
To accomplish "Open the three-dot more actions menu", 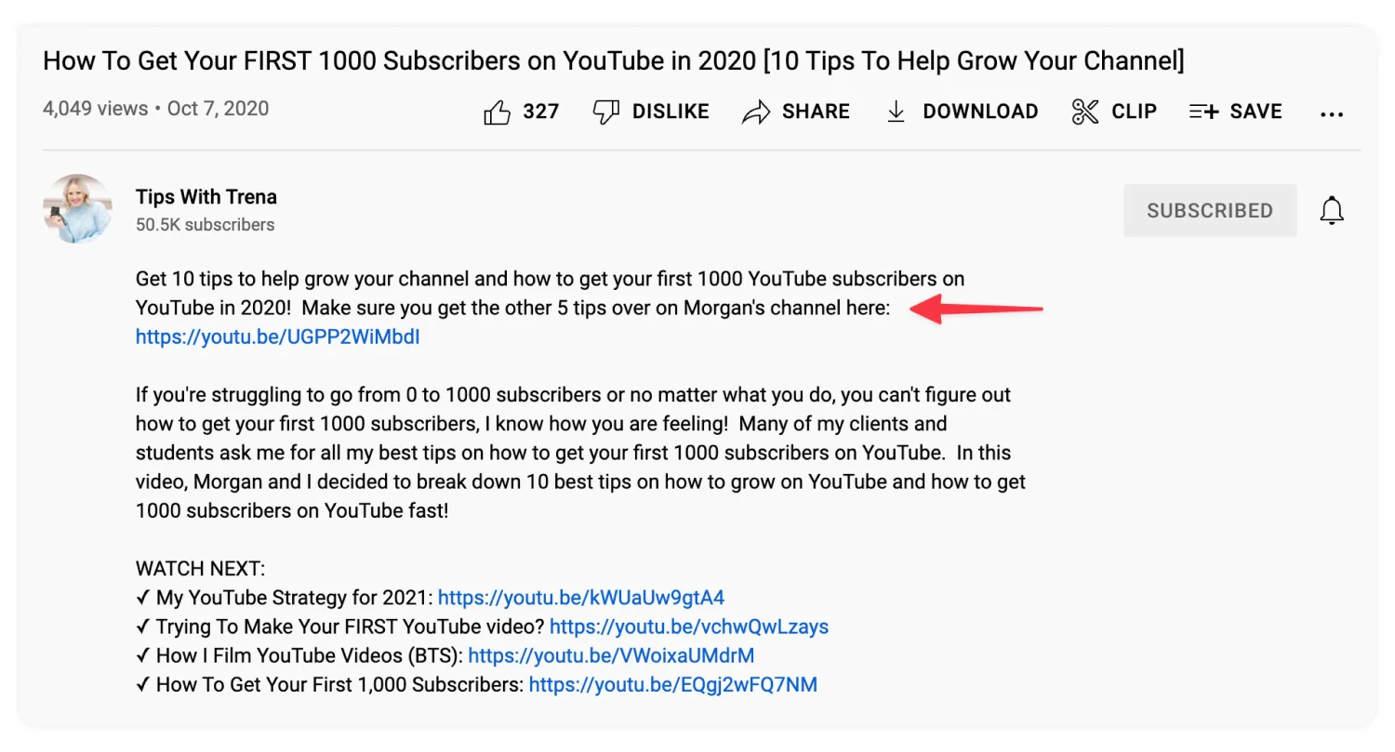I will point(1332,114).
